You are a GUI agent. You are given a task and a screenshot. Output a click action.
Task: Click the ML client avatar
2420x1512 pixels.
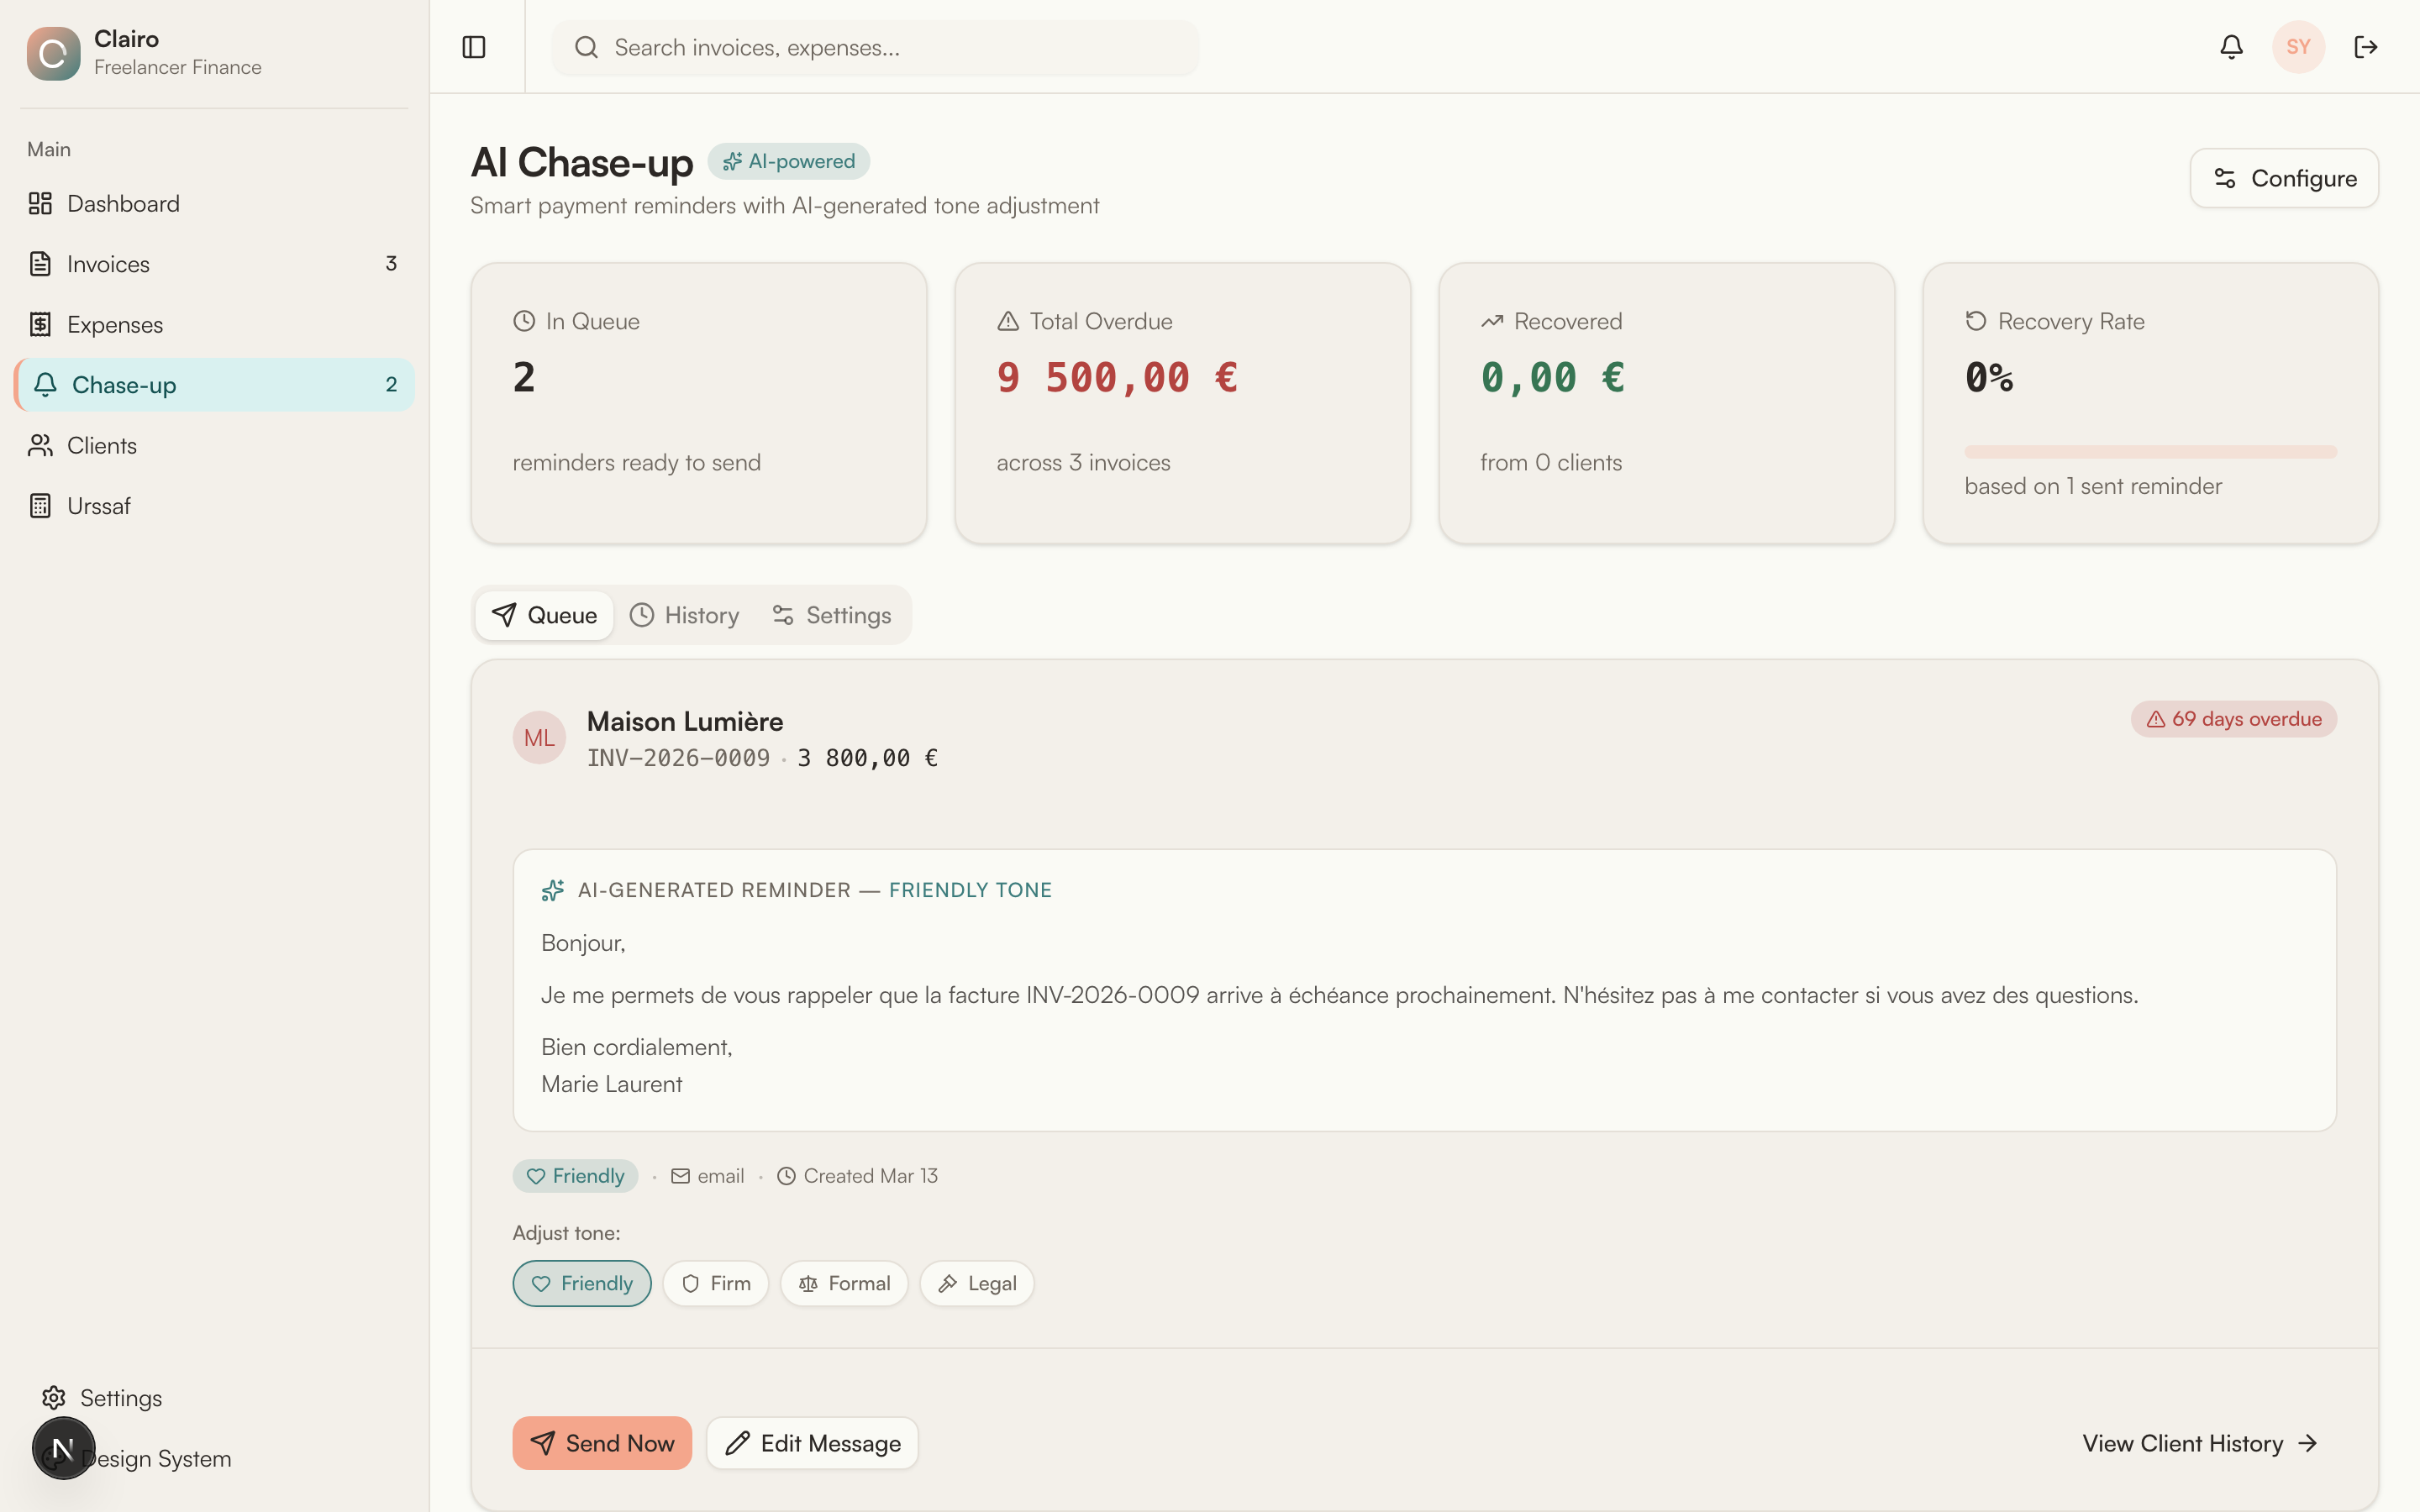pyautogui.click(x=539, y=738)
